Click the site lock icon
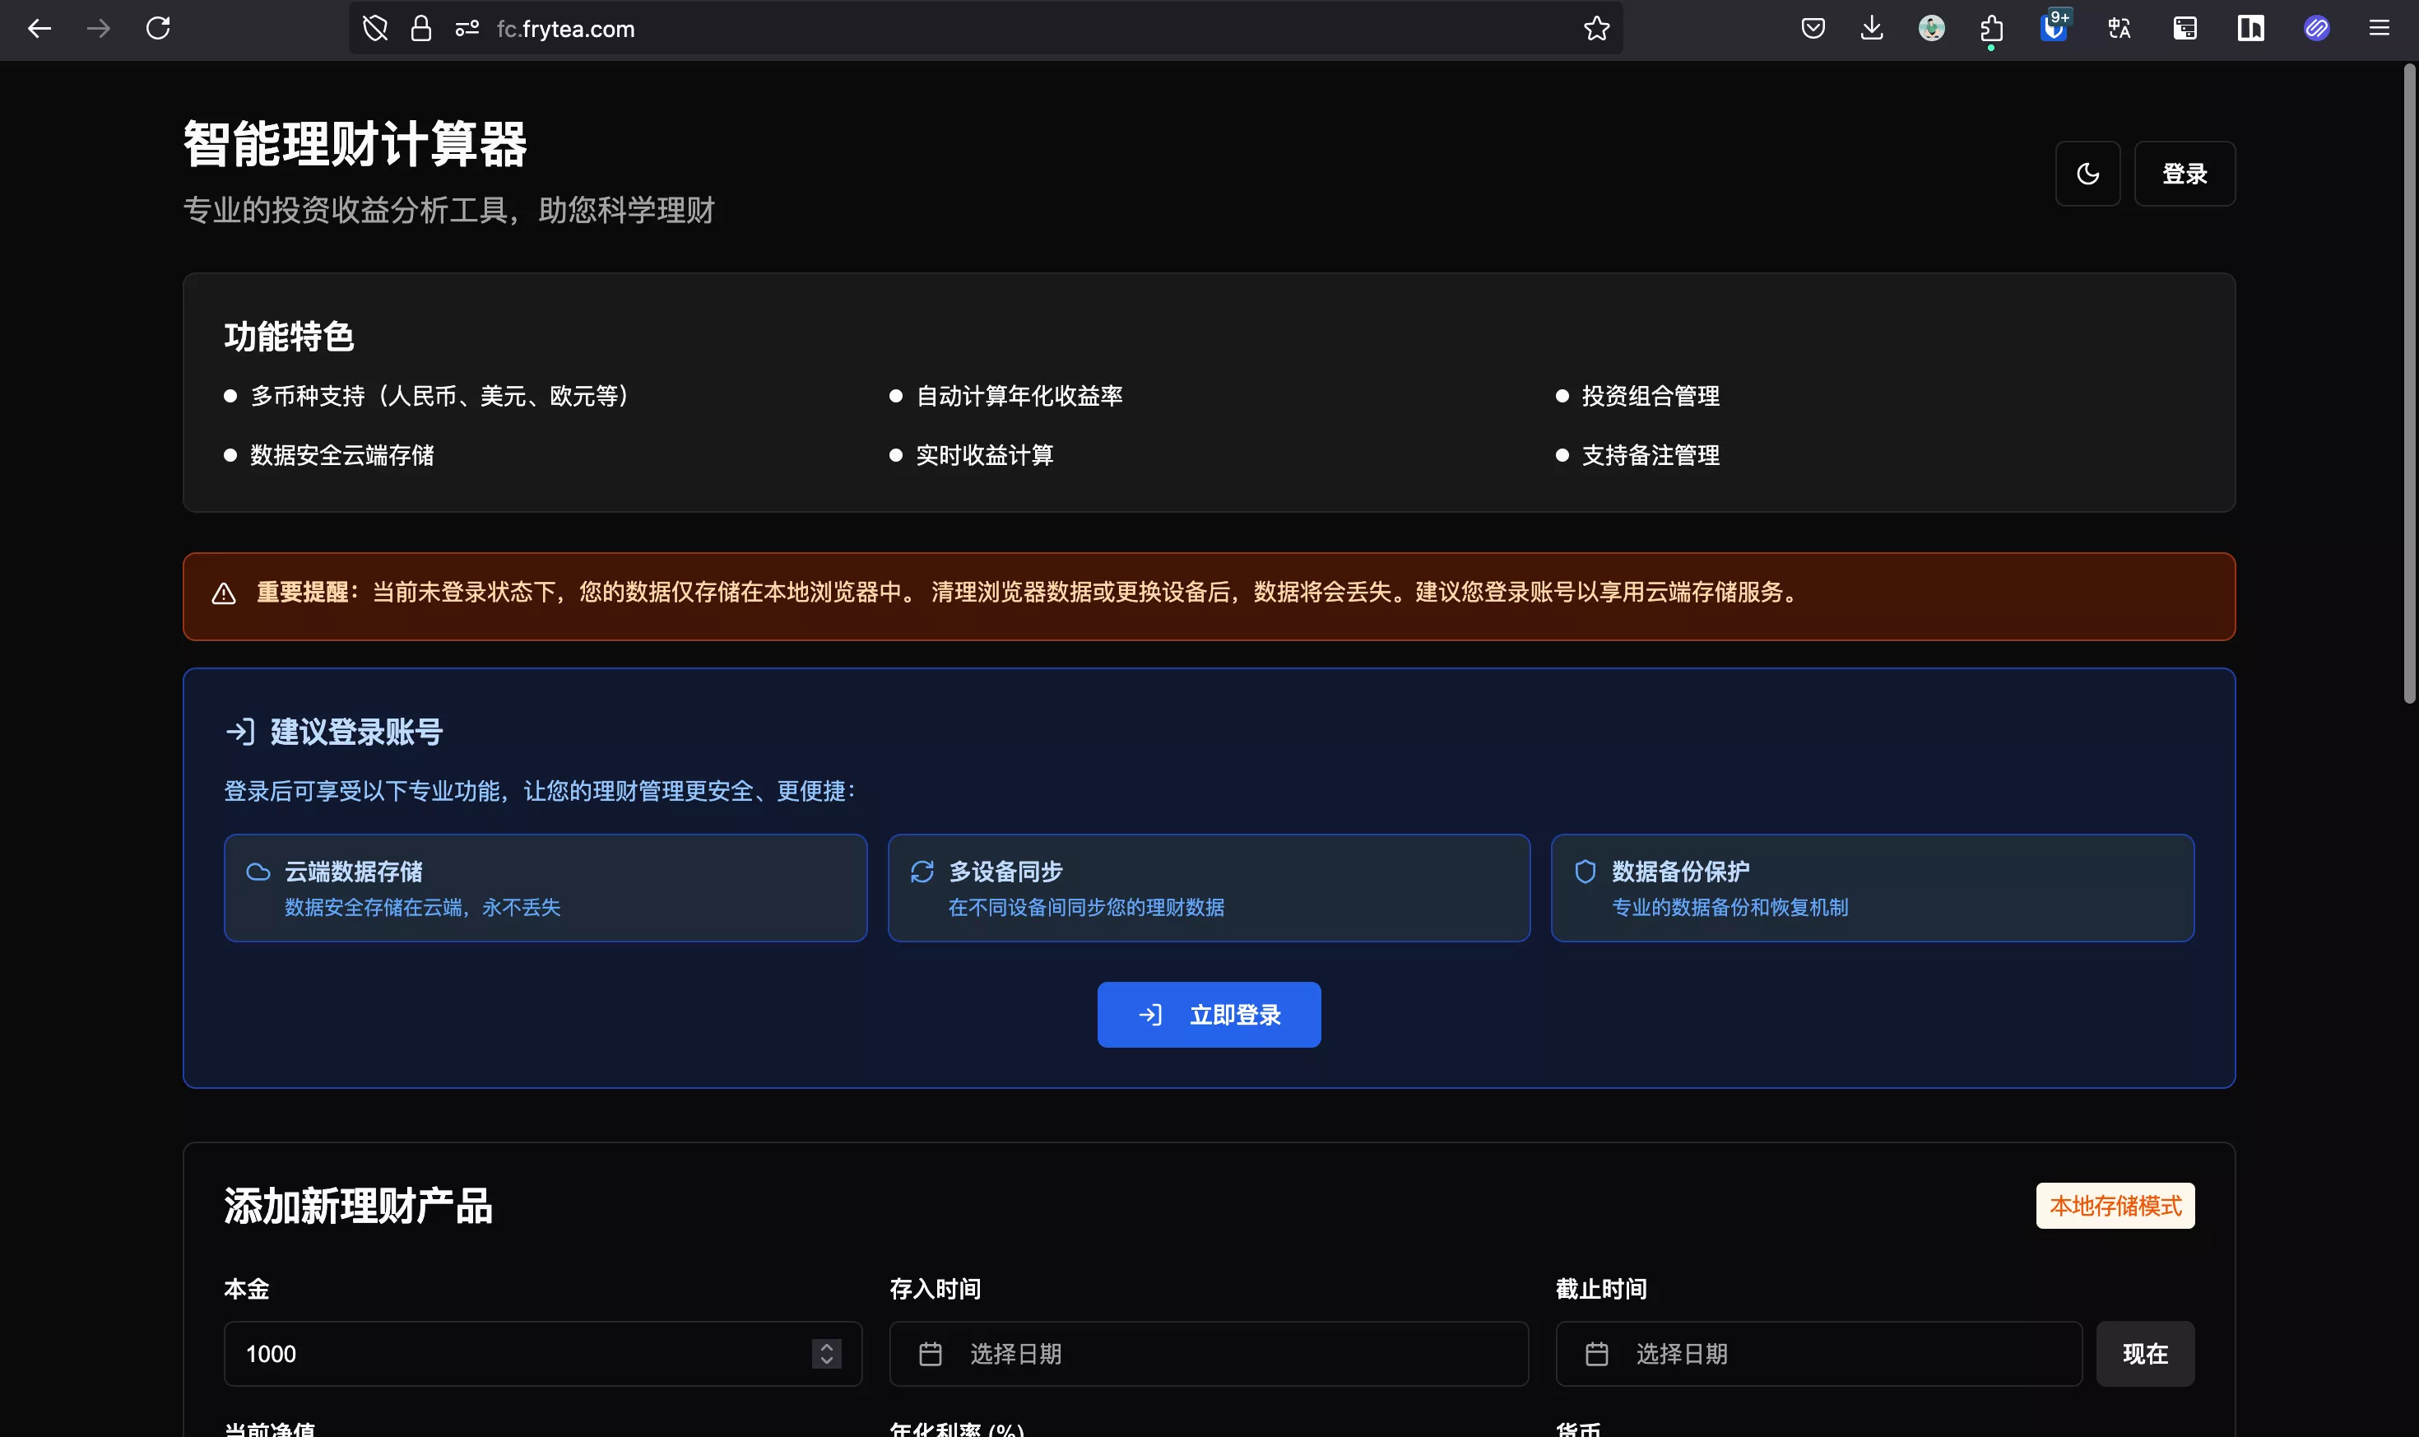This screenshot has width=2419, height=1437. tap(420, 29)
